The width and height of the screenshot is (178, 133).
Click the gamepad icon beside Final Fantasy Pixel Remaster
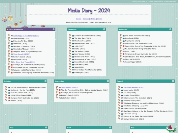coord(73,70)
